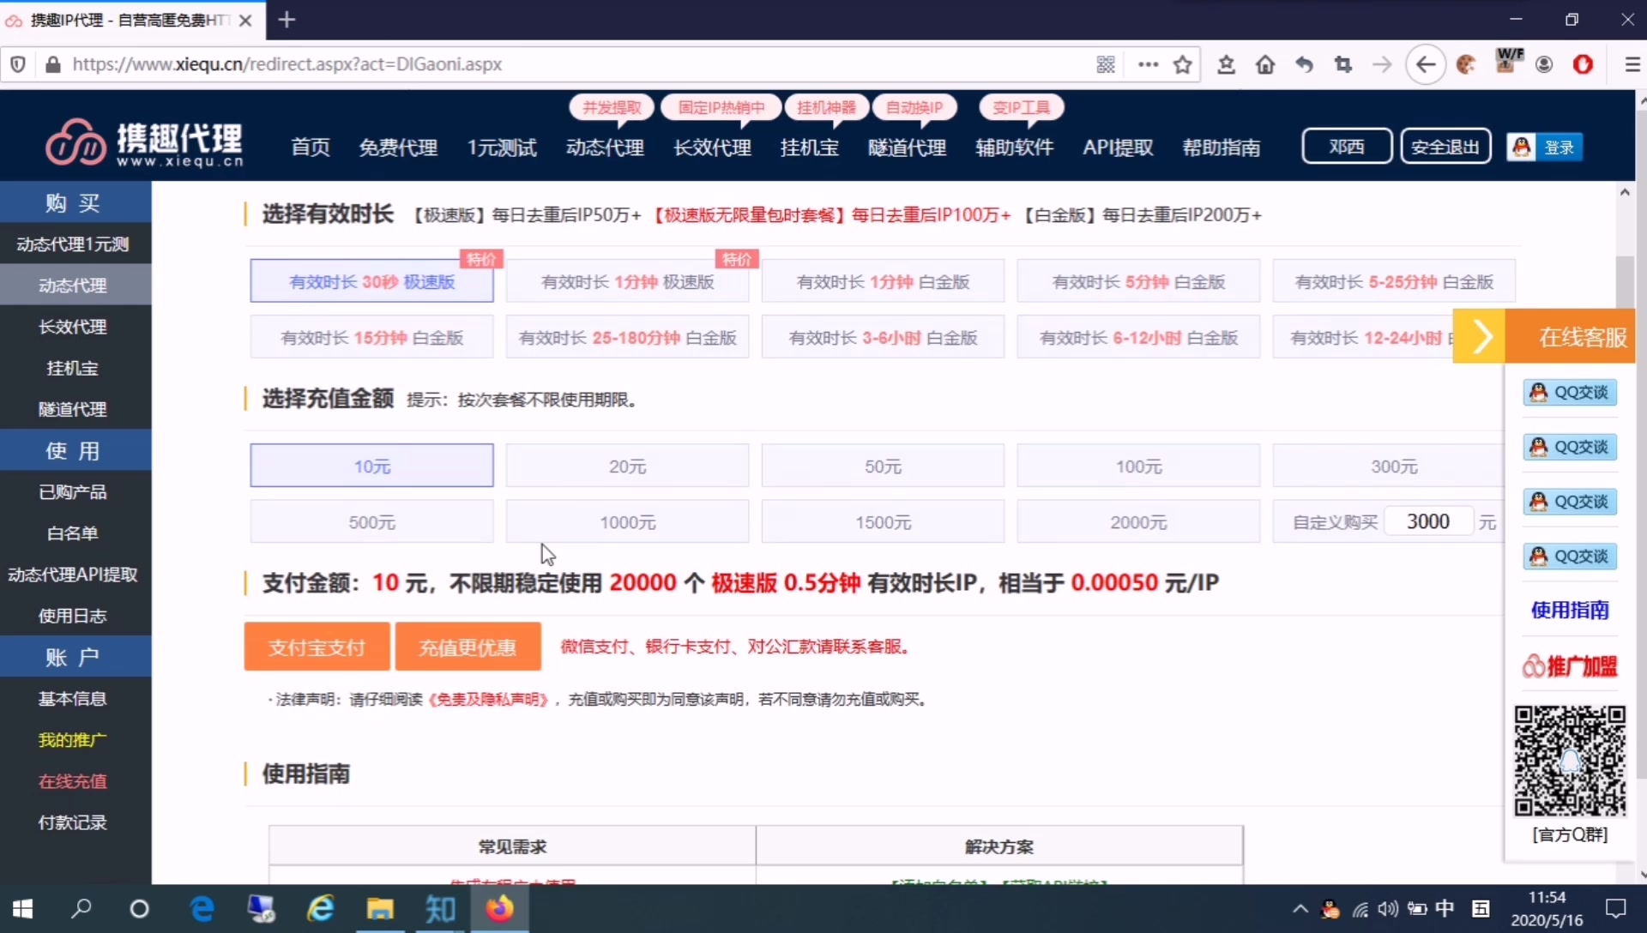The width and height of the screenshot is (1647, 933).
Task: Collapse the 在线客服 panel arrow
Action: [1480, 336]
